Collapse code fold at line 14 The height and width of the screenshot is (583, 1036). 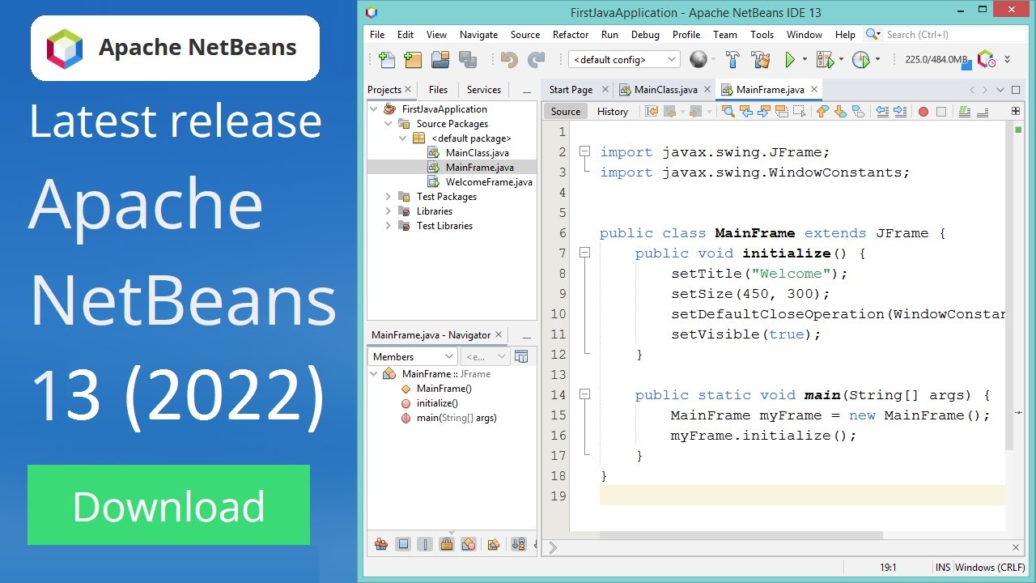pos(584,394)
